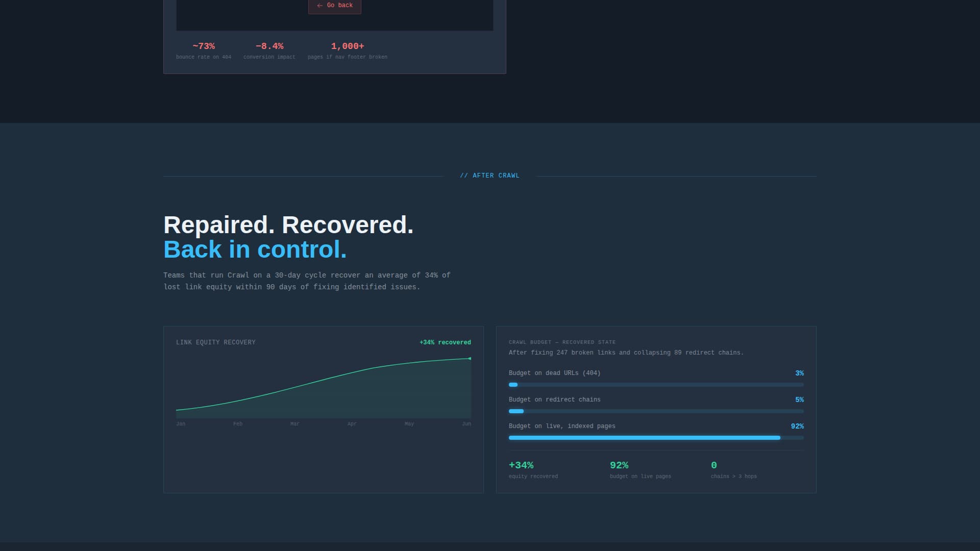Click the link equity recovery area chart

324,388
